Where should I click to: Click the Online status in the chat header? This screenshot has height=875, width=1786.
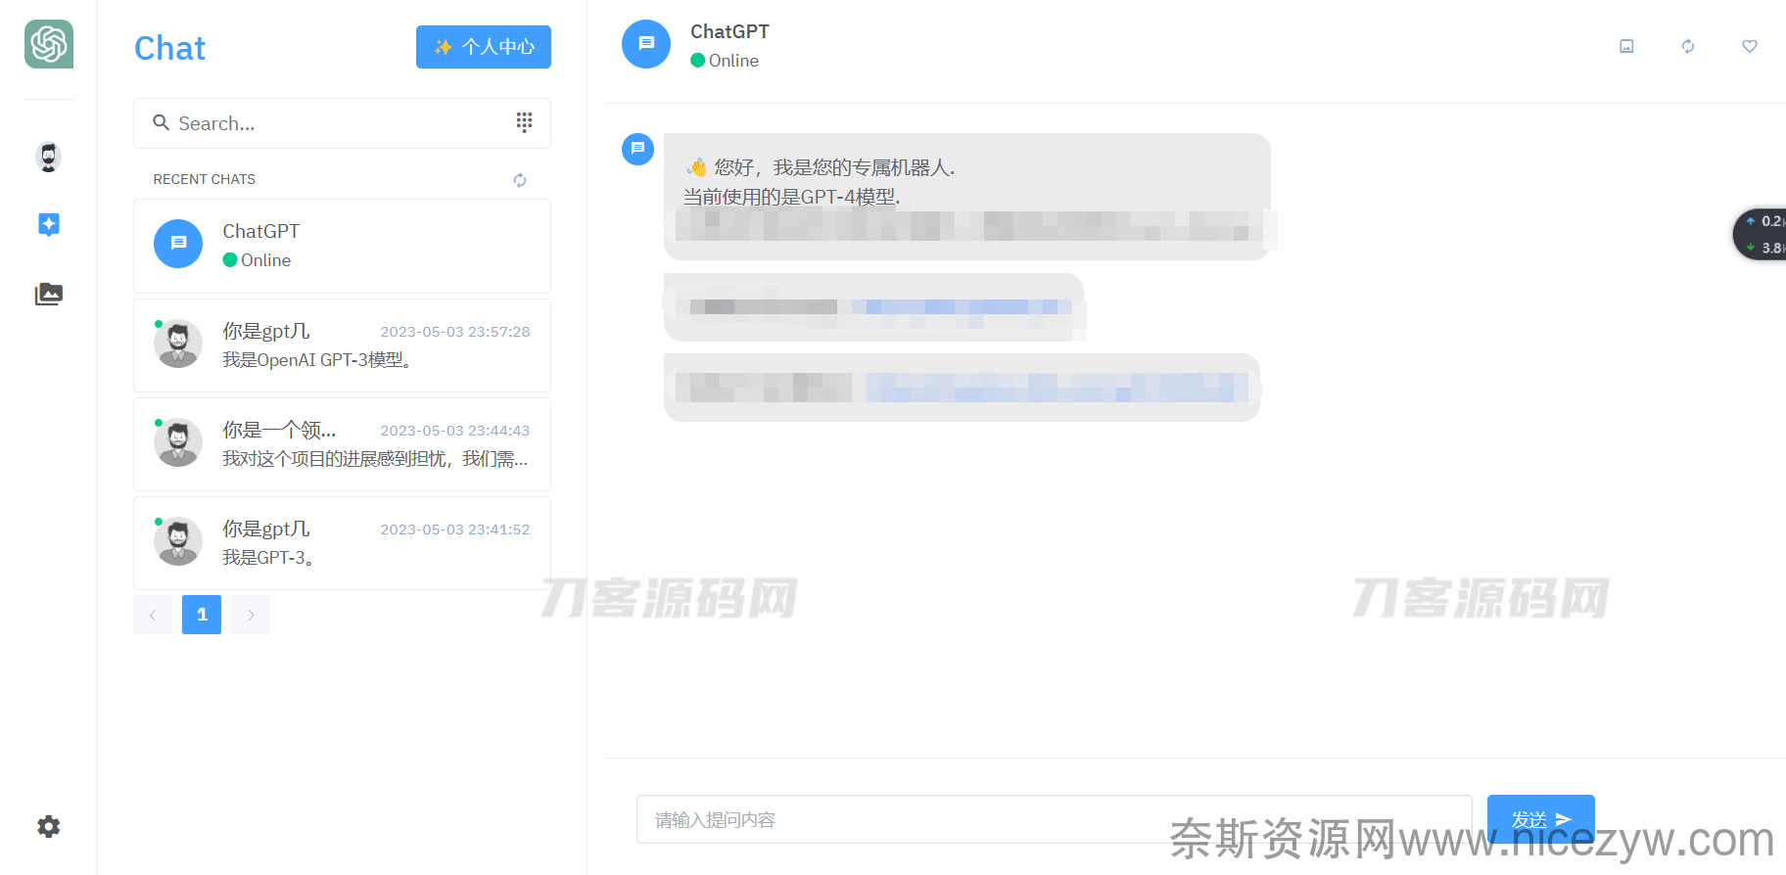pos(725,61)
